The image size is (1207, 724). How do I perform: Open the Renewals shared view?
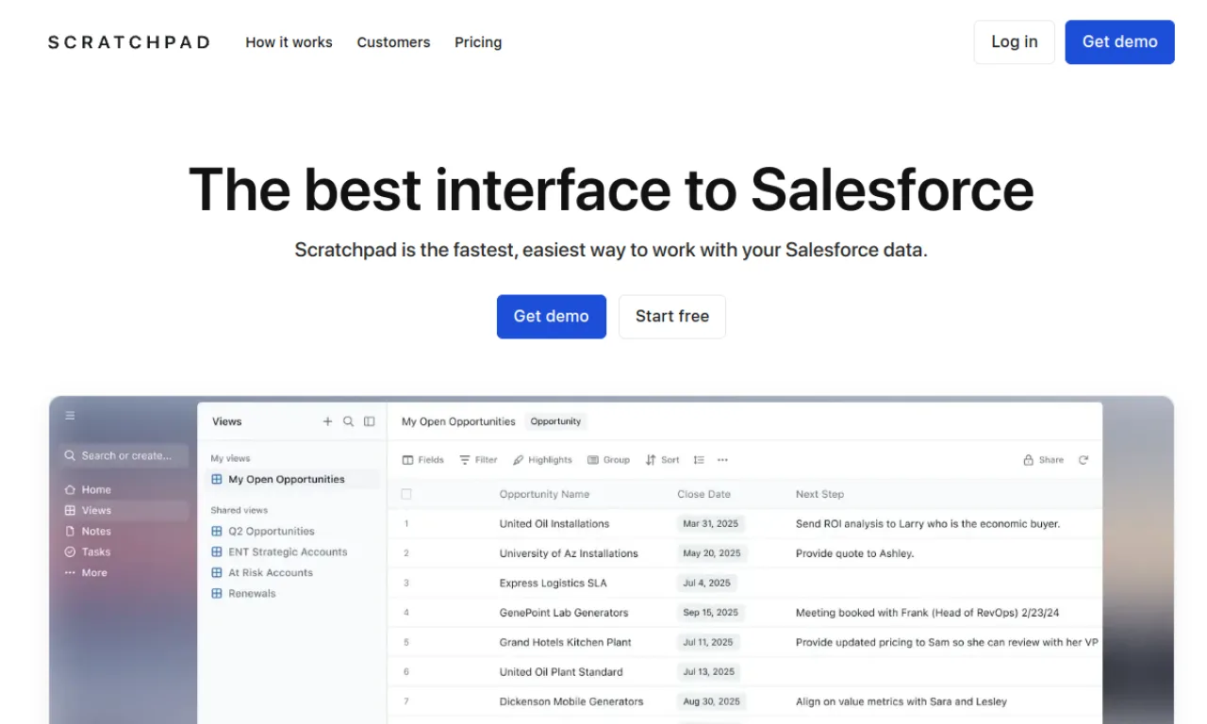click(x=243, y=593)
